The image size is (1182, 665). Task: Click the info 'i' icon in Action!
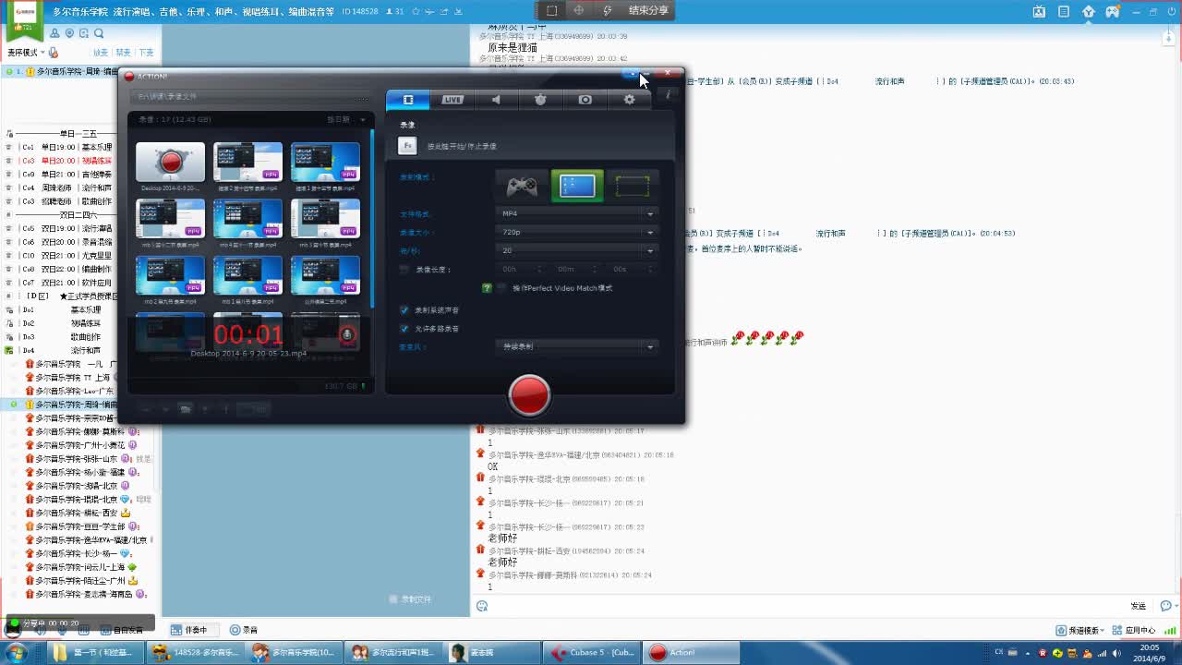click(x=668, y=95)
